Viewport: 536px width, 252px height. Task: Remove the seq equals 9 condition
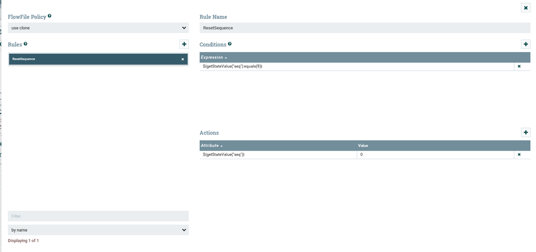pos(519,66)
